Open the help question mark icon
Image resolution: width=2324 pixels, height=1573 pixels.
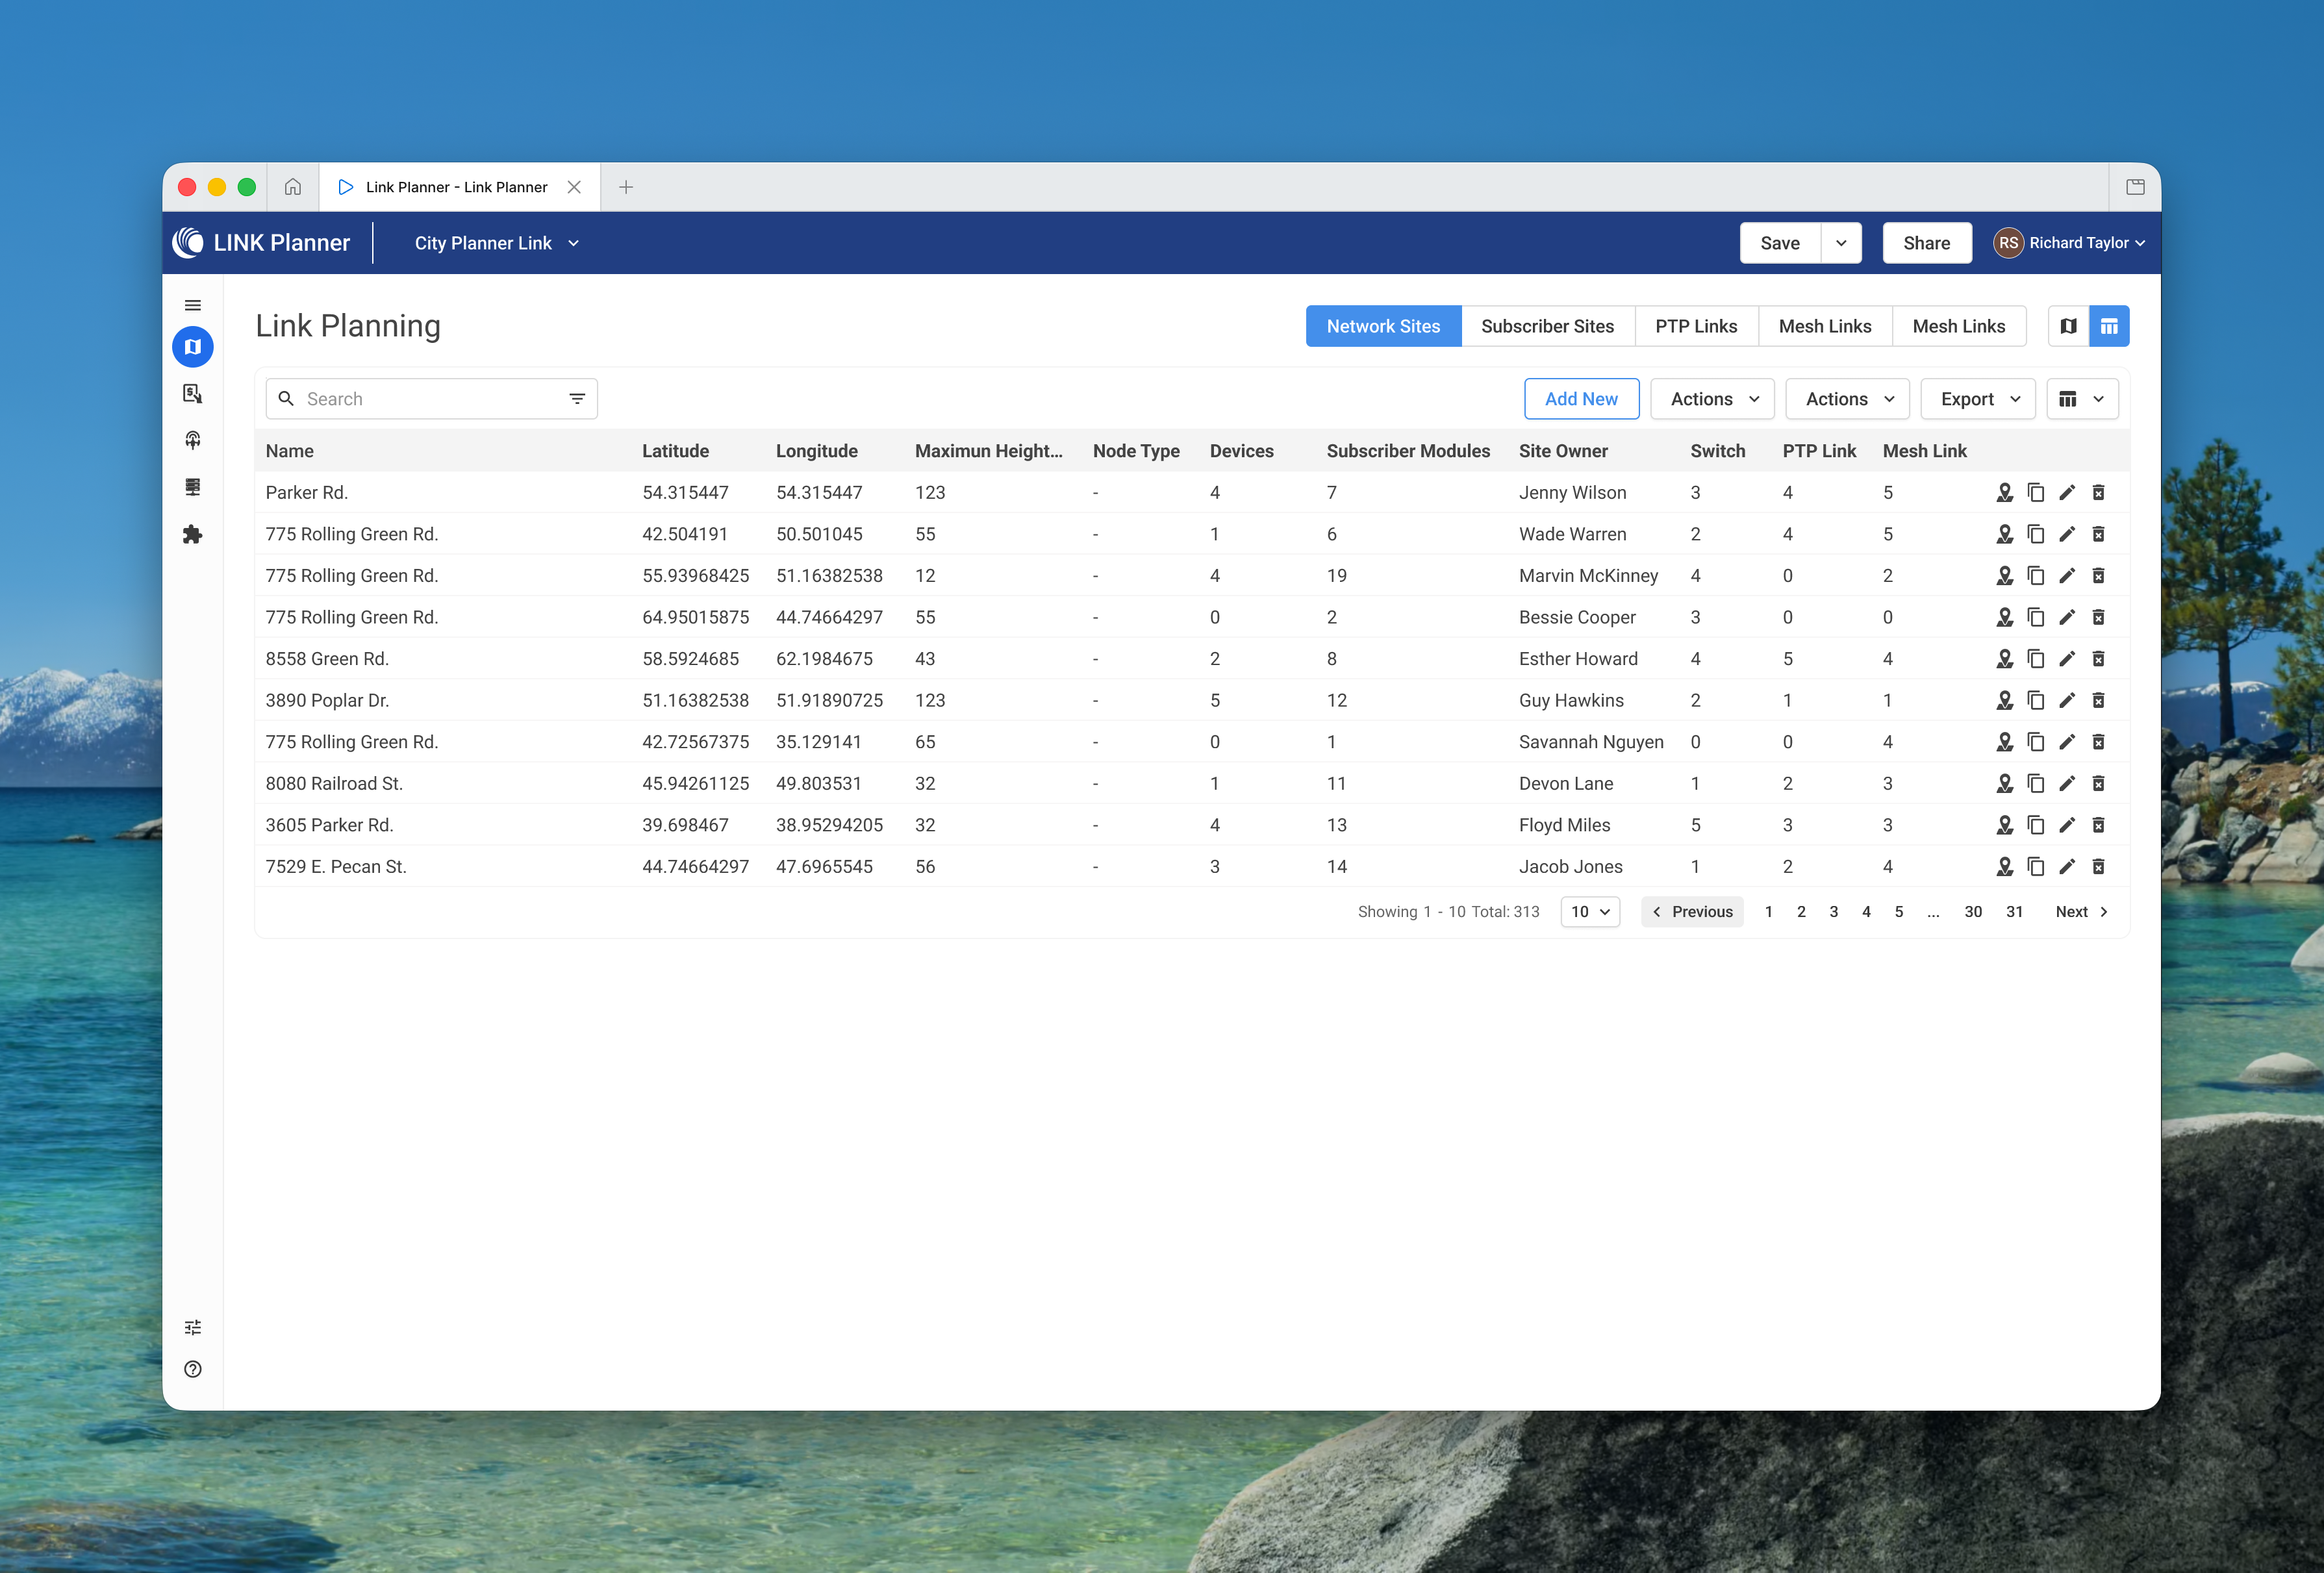click(x=193, y=1369)
